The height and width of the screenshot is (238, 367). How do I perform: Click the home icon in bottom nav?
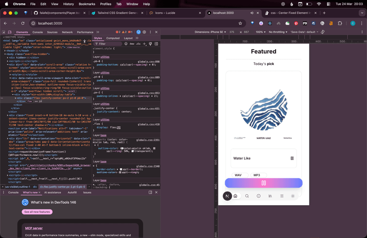[x=235, y=196]
